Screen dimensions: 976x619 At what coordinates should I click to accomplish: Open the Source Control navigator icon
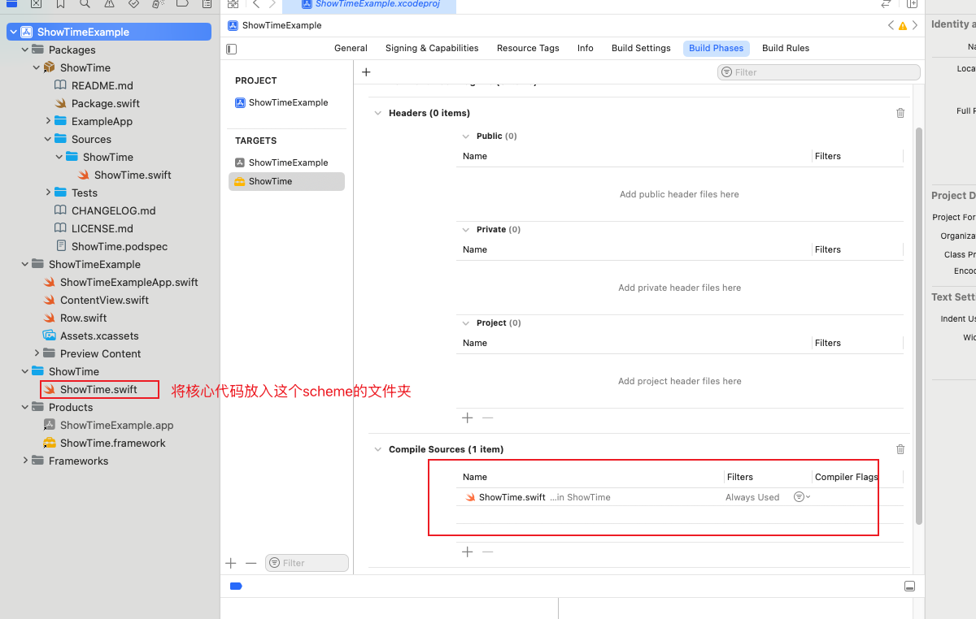click(x=36, y=4)
